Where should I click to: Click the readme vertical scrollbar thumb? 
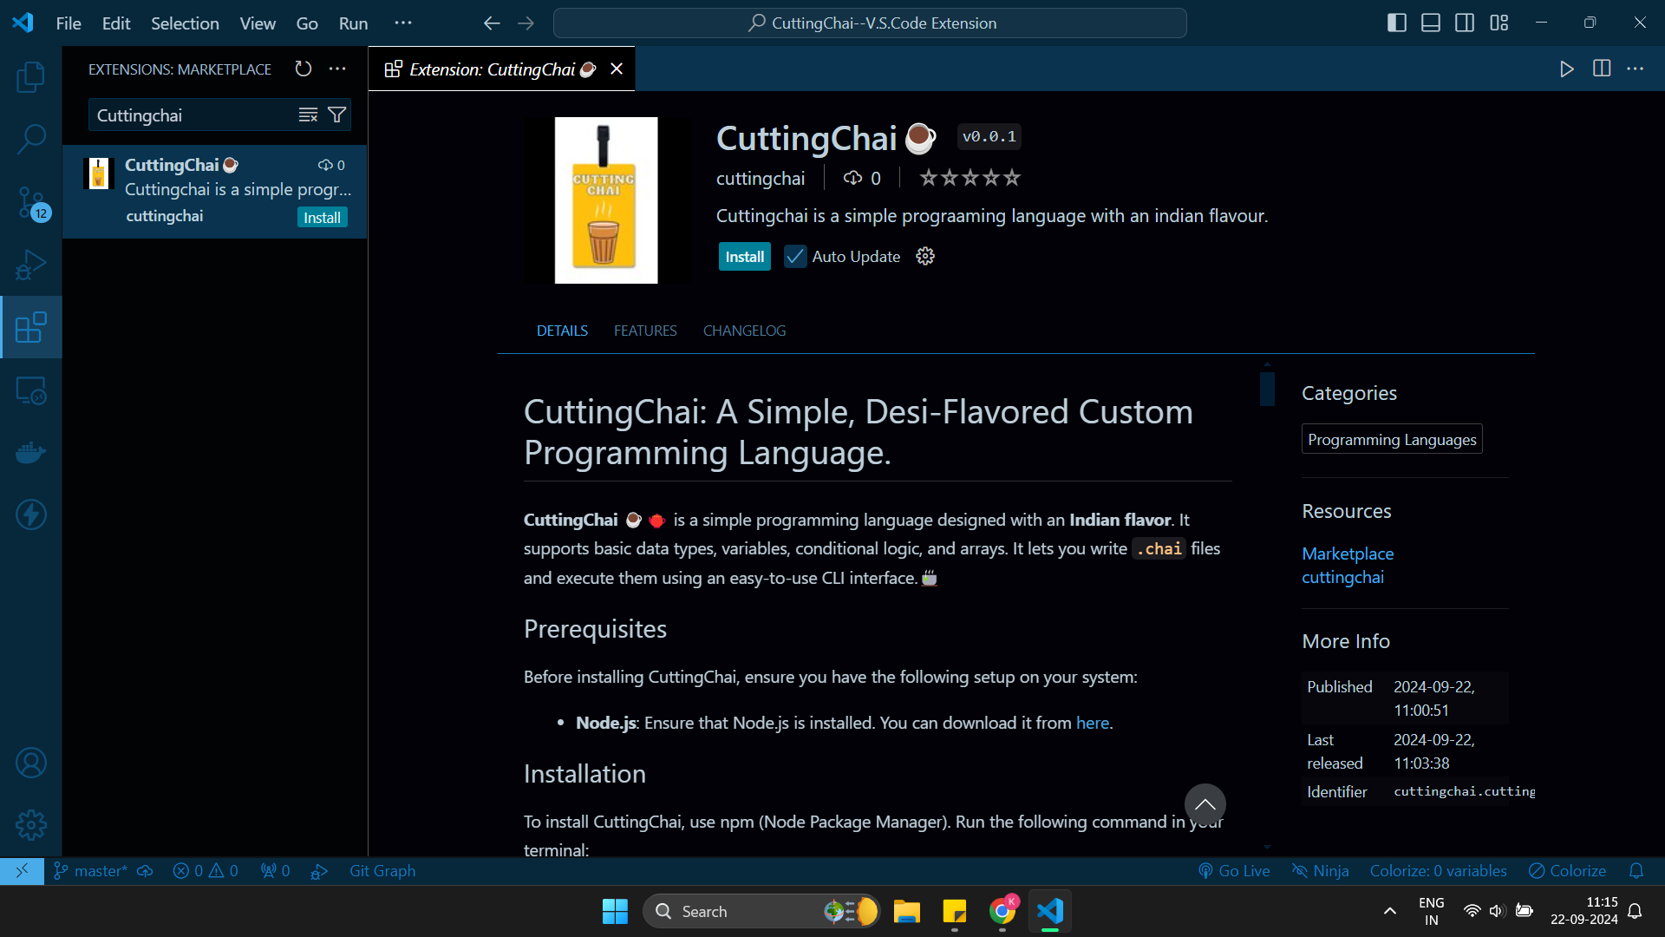[1267, 388]
